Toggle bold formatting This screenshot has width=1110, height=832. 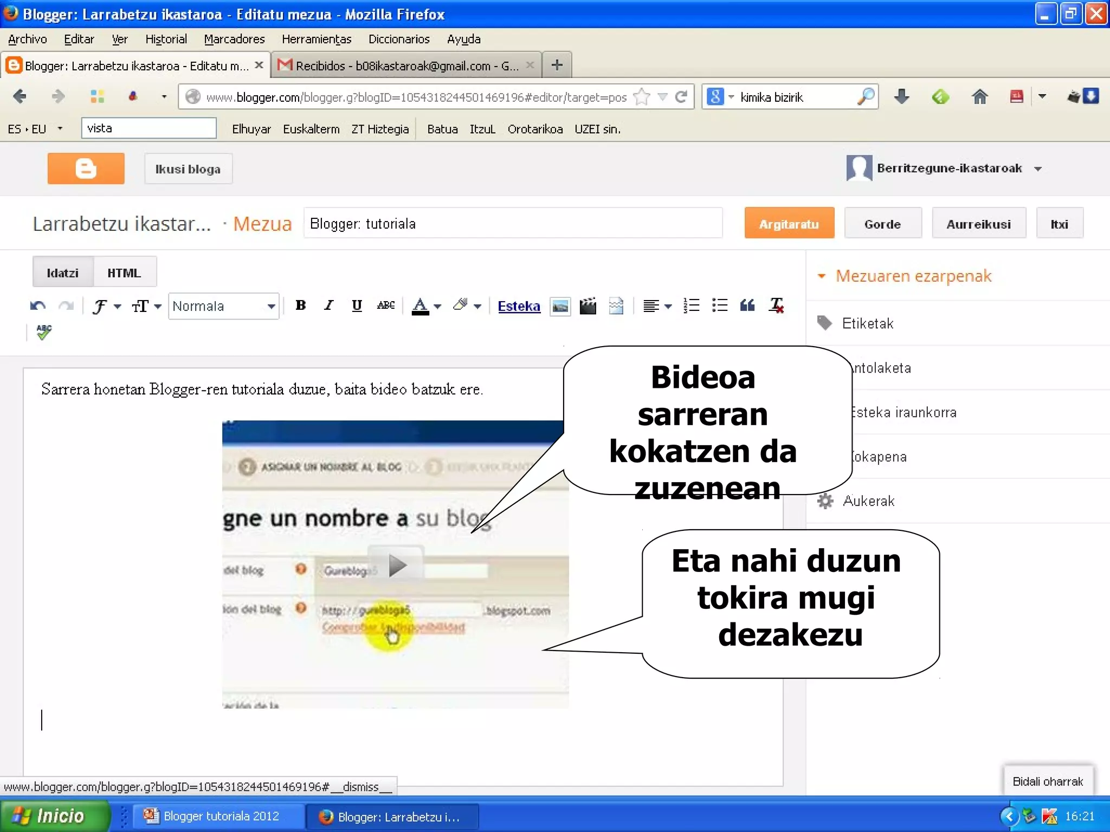coord(300,305)
